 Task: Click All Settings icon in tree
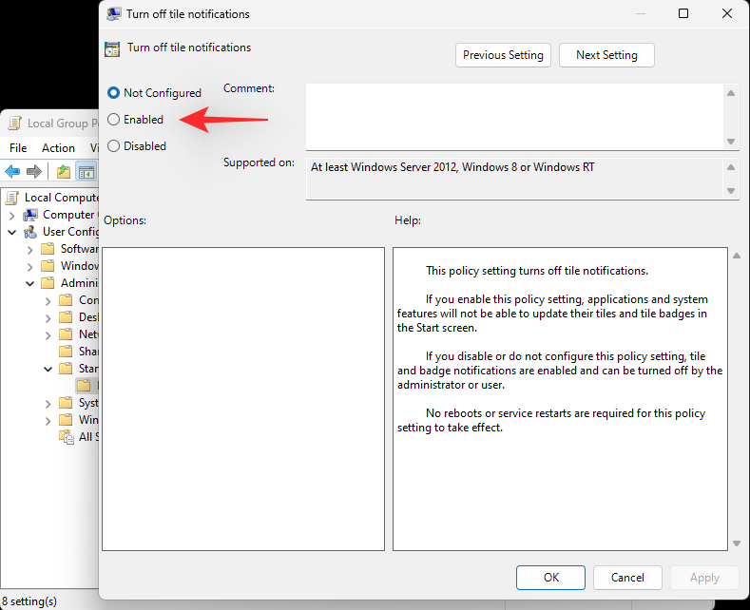click(67, 437)
